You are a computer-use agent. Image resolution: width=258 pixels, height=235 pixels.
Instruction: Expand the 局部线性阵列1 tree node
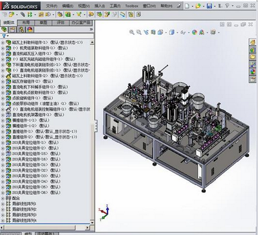pos(3,204)
